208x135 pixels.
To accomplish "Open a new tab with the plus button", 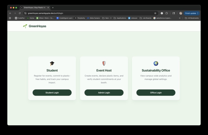I will pyautogui.click(x=53, y=8).
